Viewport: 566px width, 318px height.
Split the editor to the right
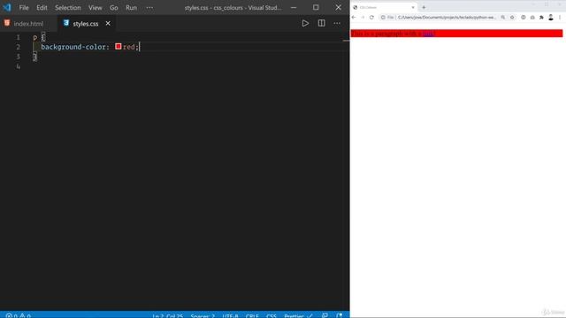[321, 24]
